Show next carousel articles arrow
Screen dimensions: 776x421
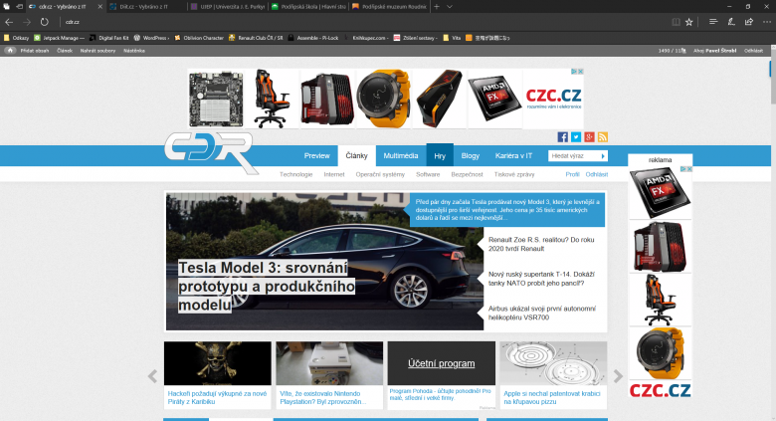tap(618, 376)
